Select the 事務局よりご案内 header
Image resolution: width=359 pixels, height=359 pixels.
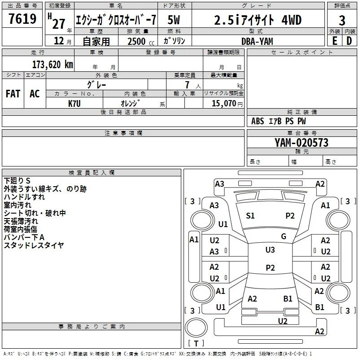coord(92,327)
